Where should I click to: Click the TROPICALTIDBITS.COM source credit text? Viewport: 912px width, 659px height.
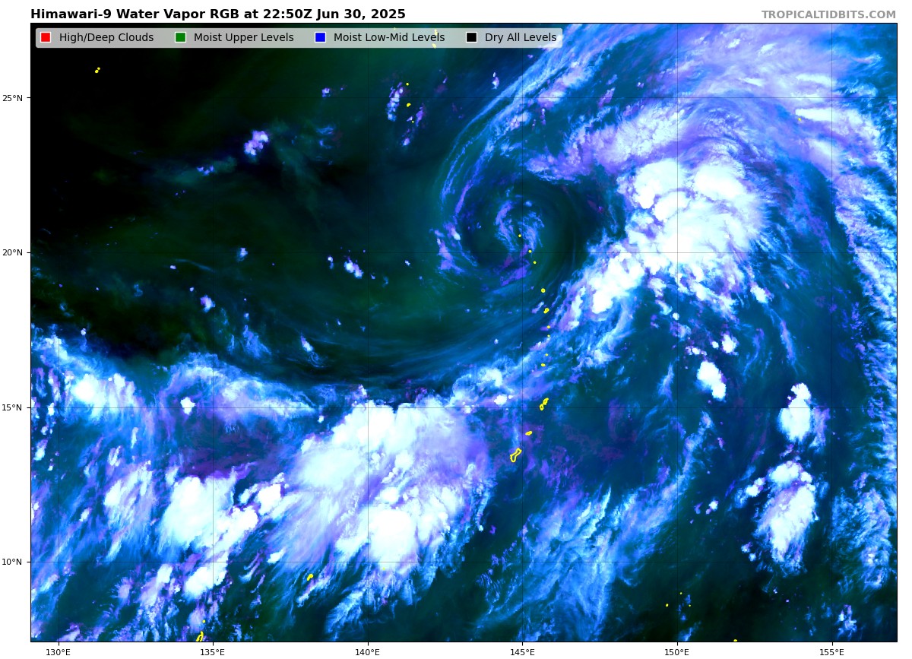[x=828, y=14]
